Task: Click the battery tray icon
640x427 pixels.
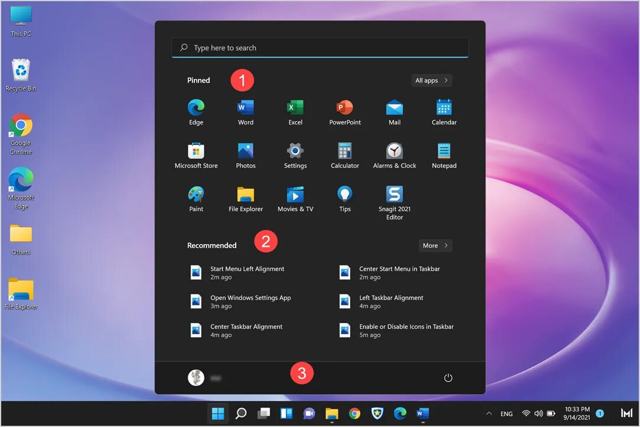Action: [x=551, y=413]
